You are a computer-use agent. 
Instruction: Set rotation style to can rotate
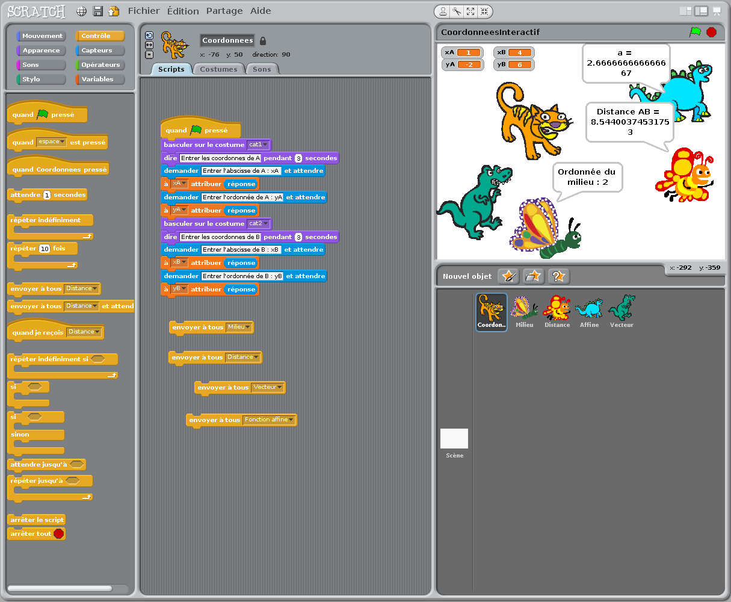149,36
